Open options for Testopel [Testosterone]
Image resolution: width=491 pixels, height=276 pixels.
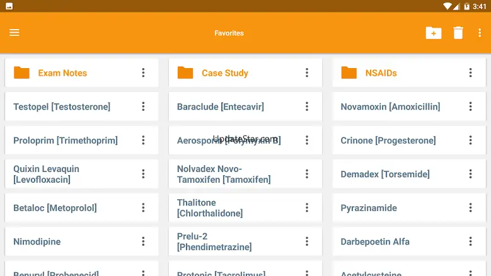coord(143,106)
